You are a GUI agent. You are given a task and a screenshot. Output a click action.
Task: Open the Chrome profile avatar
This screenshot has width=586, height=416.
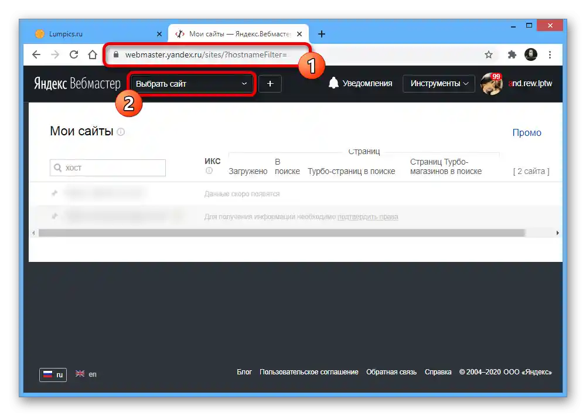(x=531, y=54)
